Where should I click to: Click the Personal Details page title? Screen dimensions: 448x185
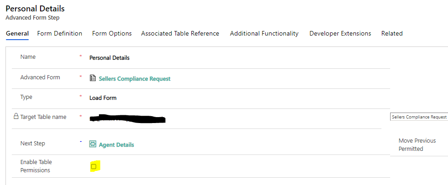(35, 9)
